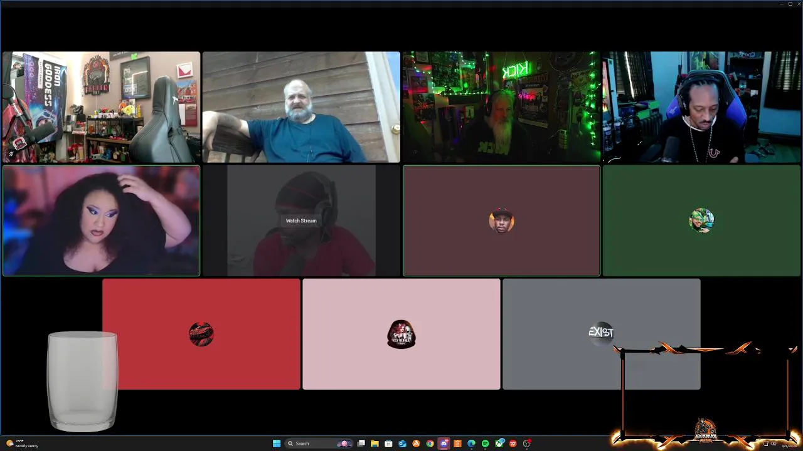
Task: Select video tile with Iron Goddess banner
Action: coord(101,107)
